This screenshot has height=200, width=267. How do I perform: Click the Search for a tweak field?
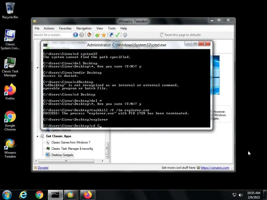(53, 35)
